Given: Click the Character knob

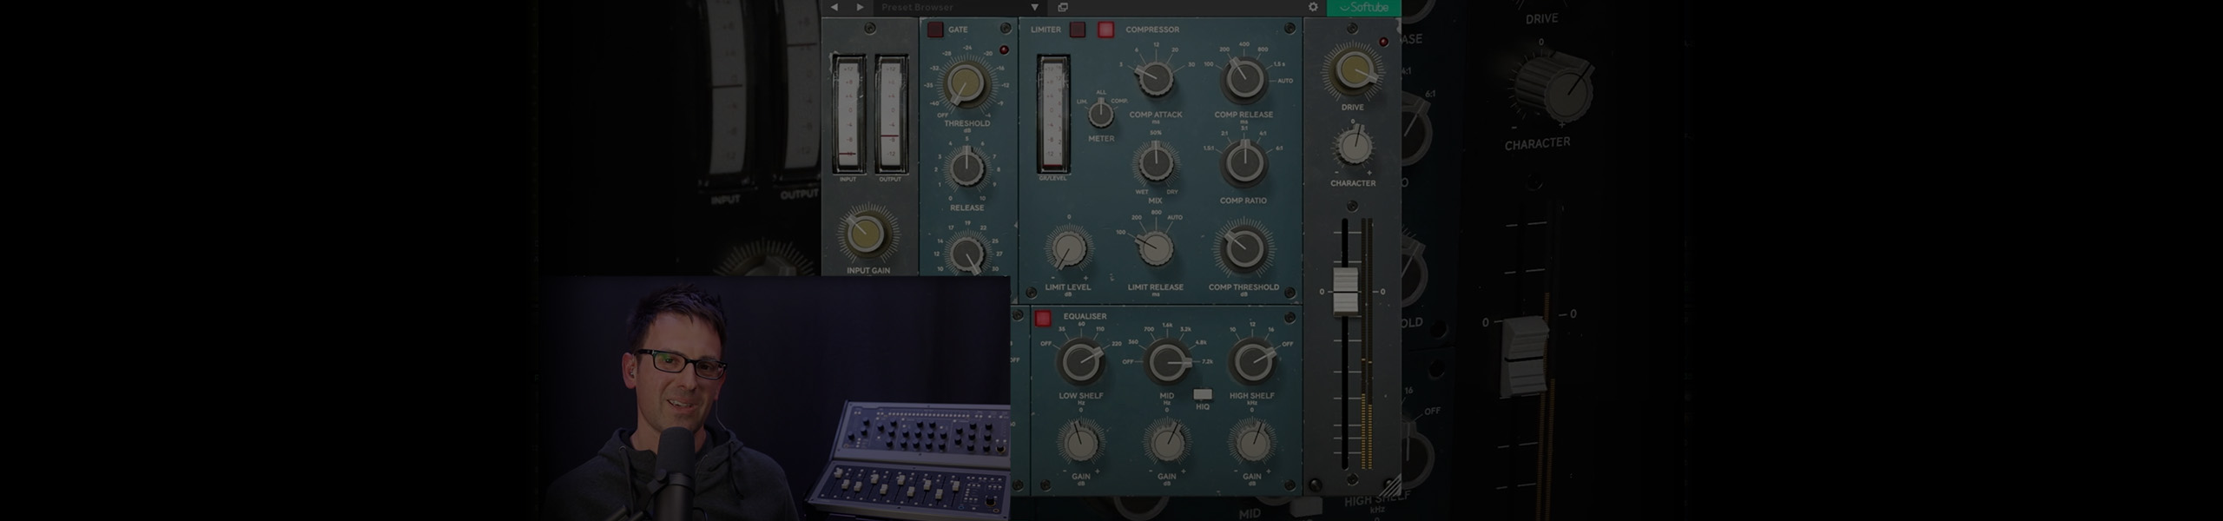Looking at the screenshot, I should point(1353,147).
